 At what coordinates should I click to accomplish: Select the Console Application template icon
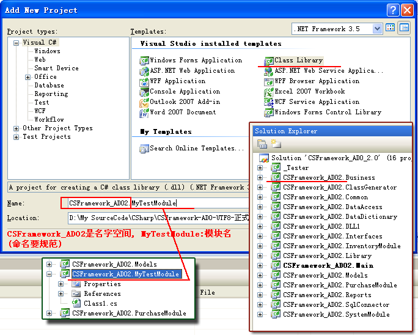click(144, 92)
